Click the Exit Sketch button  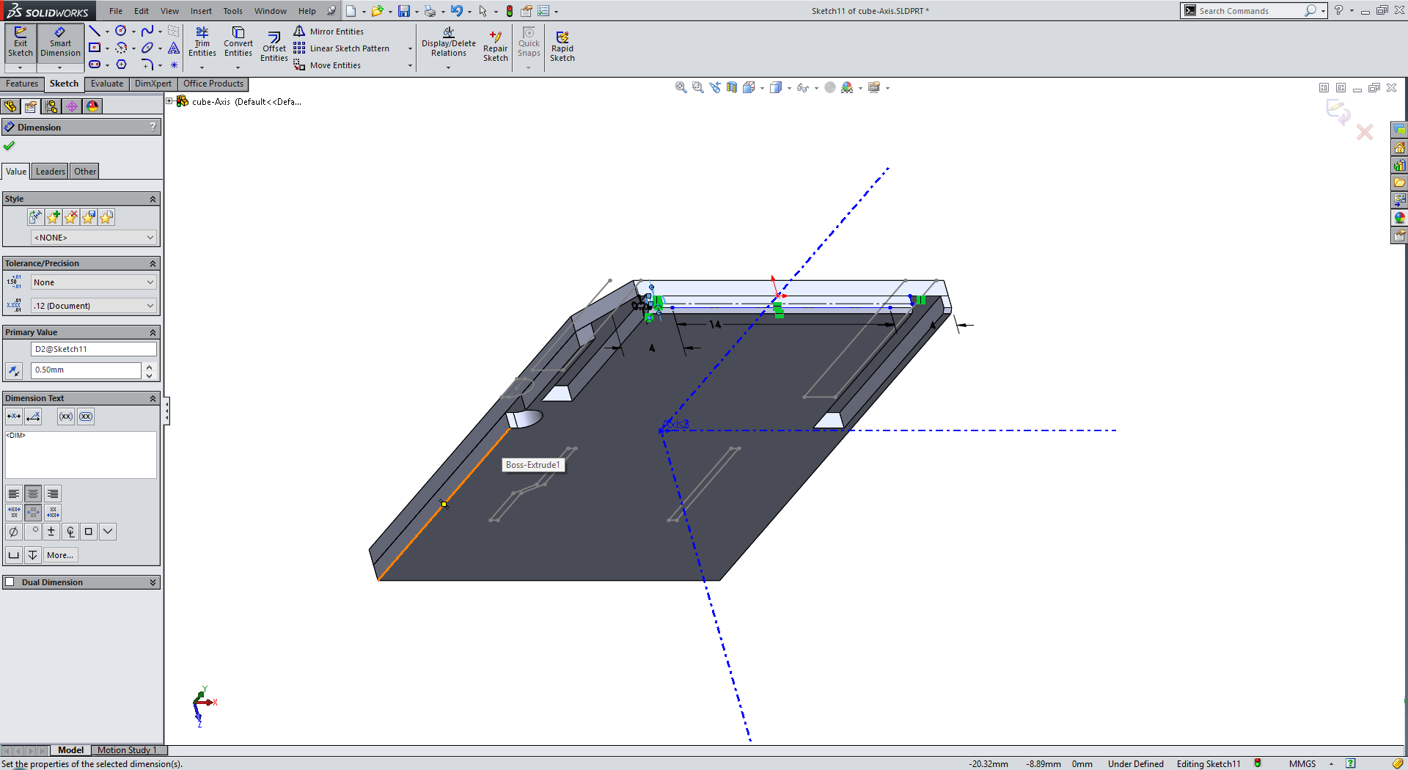click(x=21, y=43)
